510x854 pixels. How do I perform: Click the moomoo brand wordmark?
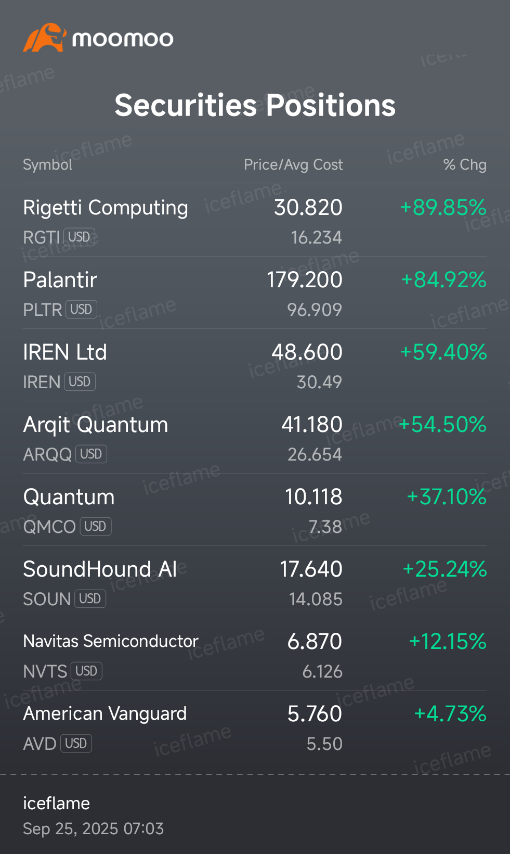(123, 39)
